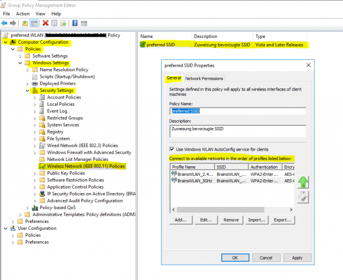The image size is (343, 280).
Task: Toggle Show/Hide Console Tree toolbar icon
Action: [34, 23]
